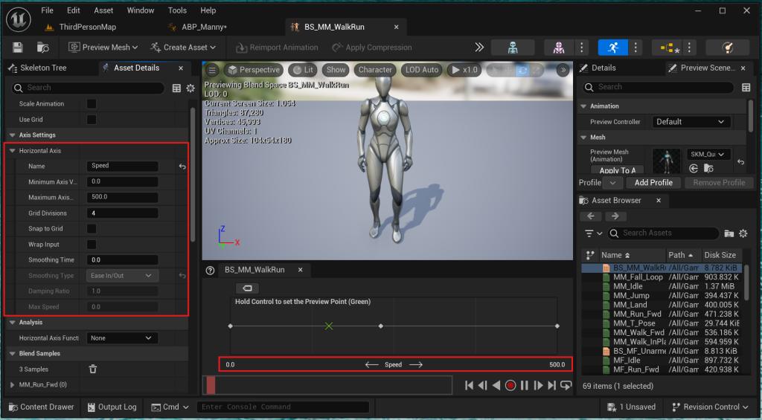Expand hidden viewport toolbar items arrow
The width and height of the screenshot is (762, 420).
[x=563, y=70]
